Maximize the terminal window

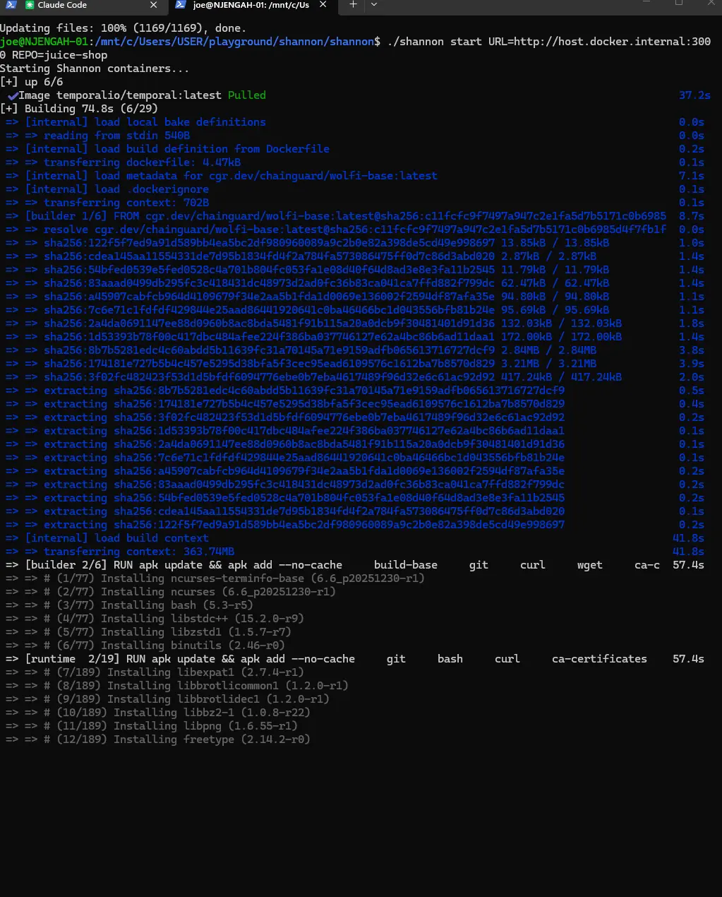[x=678, y=4]
